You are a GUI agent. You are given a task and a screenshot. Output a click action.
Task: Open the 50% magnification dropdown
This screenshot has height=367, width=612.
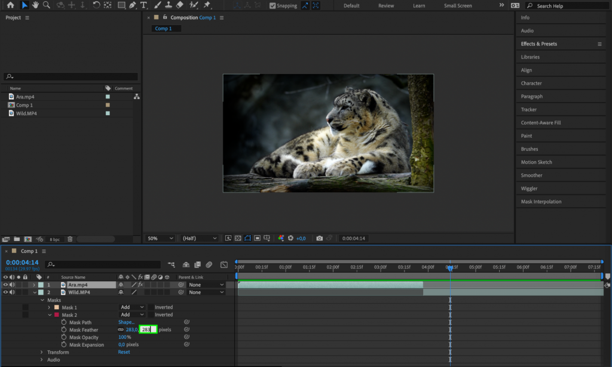(x=160, y=238)
